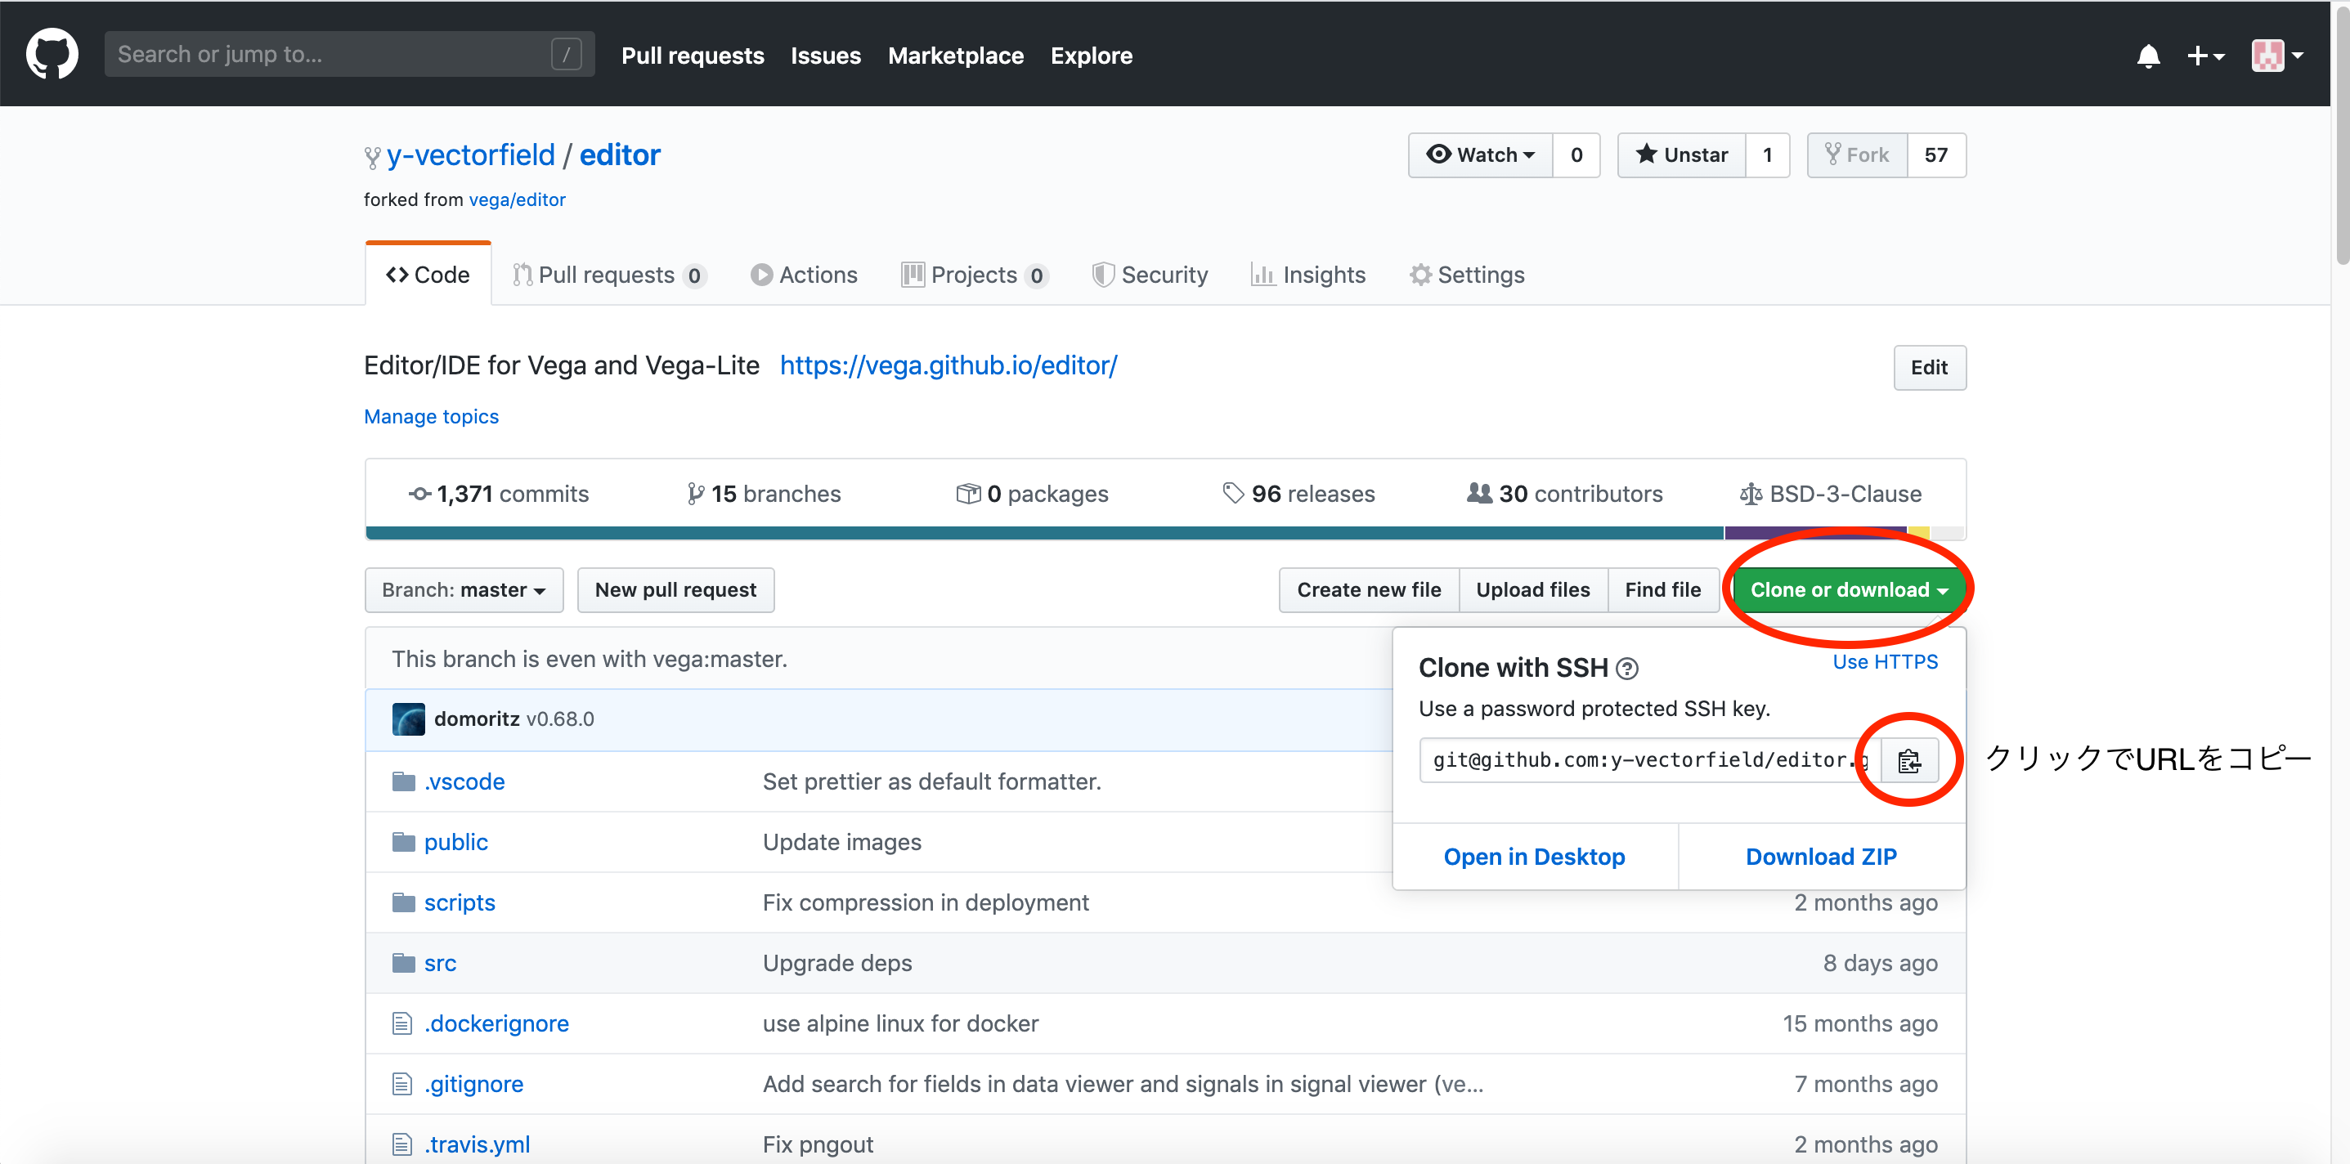Click the help icon beside Clone with SSH

(x=1626, y=669)
